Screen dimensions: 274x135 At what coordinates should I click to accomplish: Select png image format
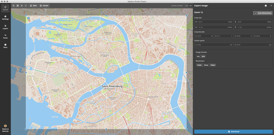[x=198, y=56]
